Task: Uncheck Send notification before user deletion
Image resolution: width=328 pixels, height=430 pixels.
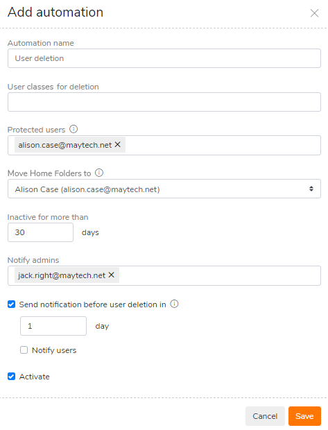Action: (12, 304)
